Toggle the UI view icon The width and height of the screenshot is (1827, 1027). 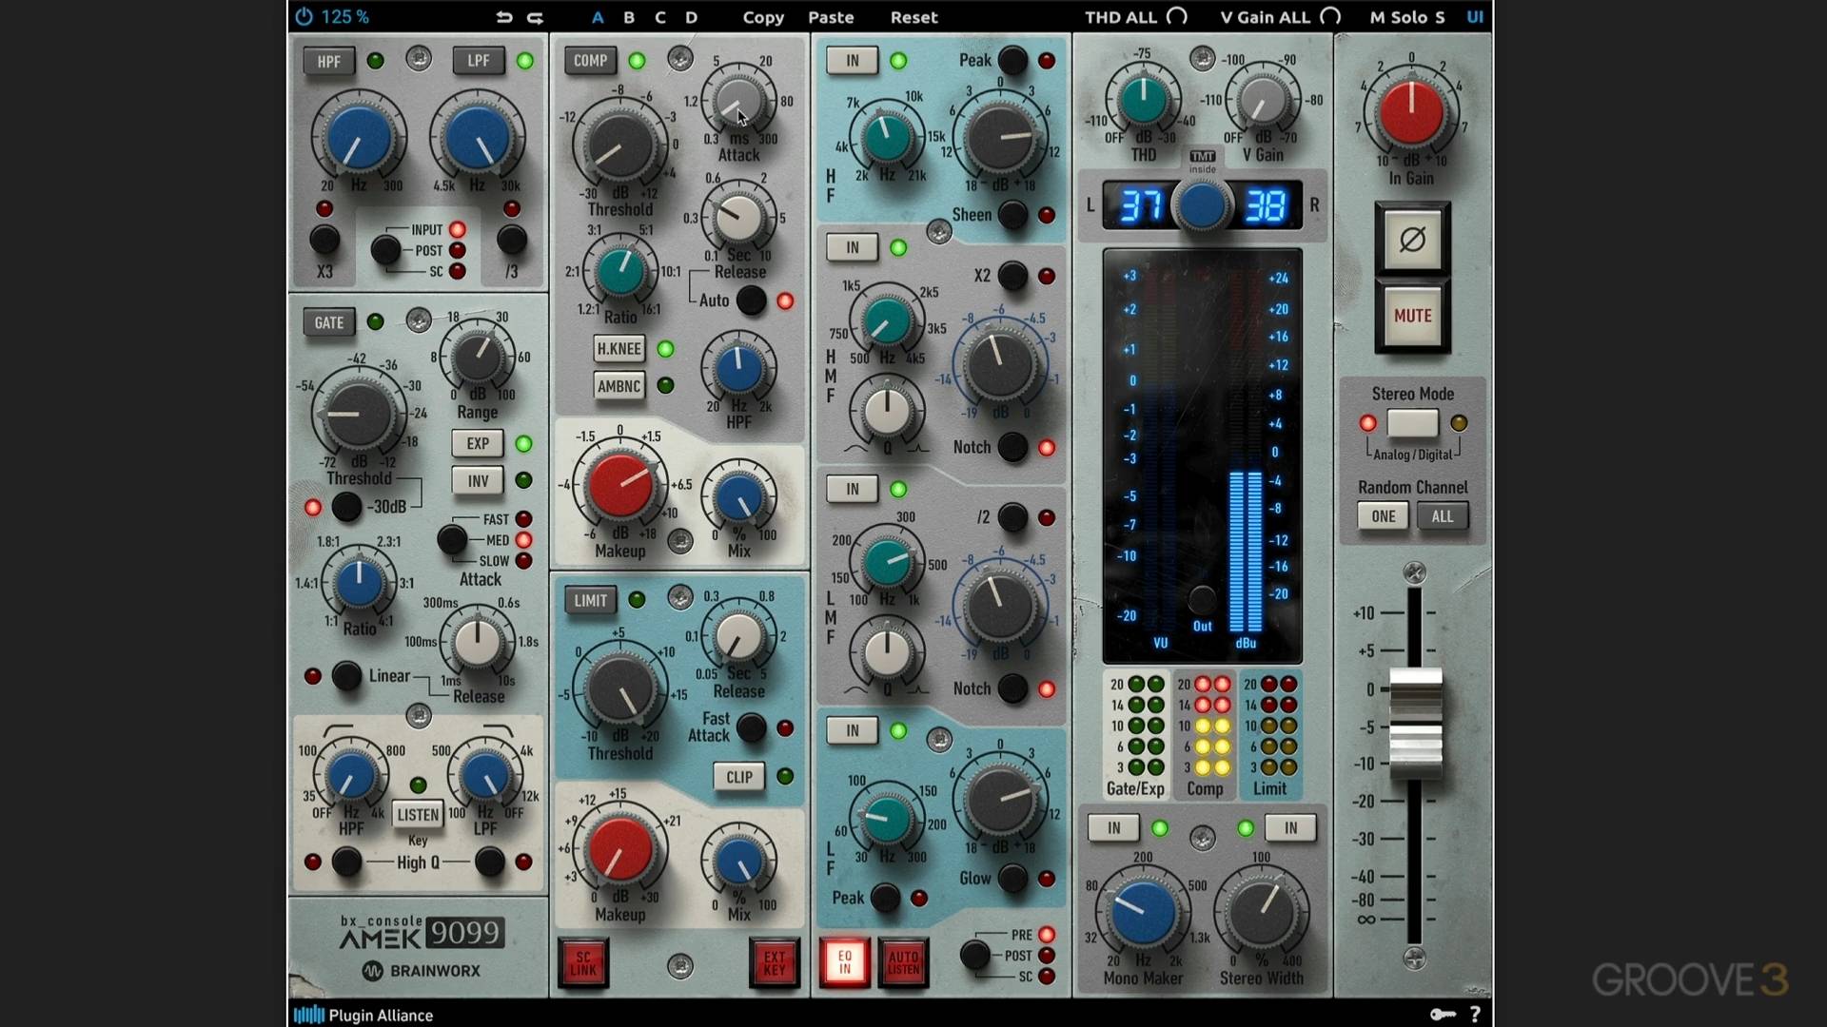pyautogui.click(x=1474, y=17)
